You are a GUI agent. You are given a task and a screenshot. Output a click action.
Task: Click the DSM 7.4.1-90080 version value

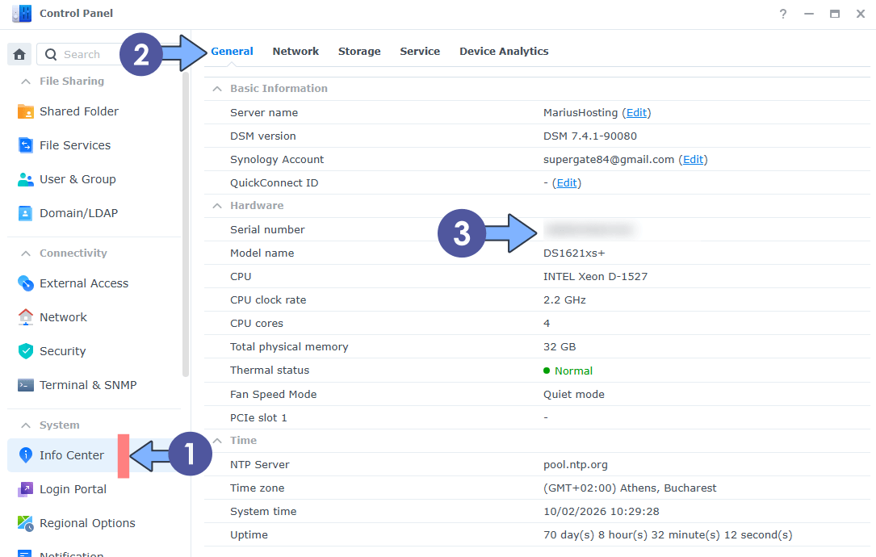(x=590, y=136)
